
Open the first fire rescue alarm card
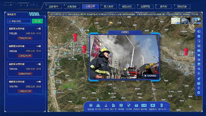[25, 33]
